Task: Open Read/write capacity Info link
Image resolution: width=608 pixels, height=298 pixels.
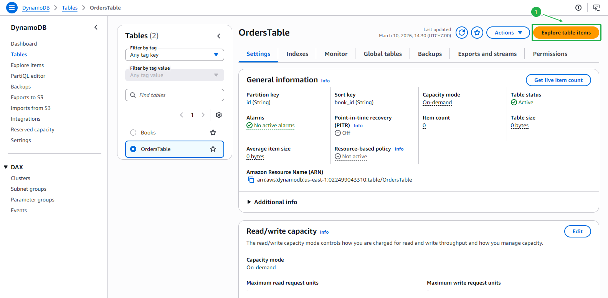Action: point(324,232)
